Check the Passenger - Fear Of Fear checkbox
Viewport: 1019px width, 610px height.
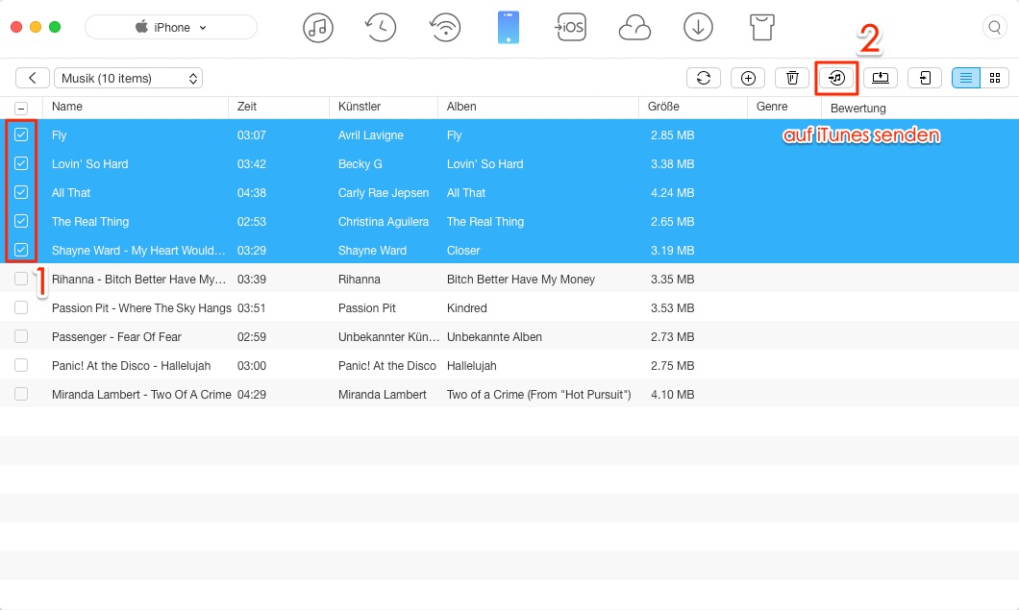21,336
